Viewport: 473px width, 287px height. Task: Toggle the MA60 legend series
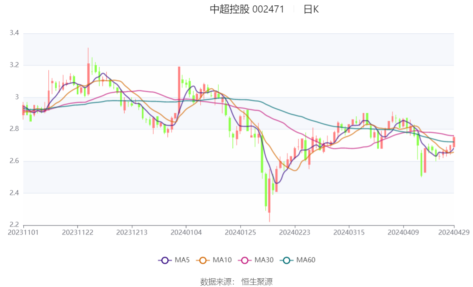click(298, 260)
